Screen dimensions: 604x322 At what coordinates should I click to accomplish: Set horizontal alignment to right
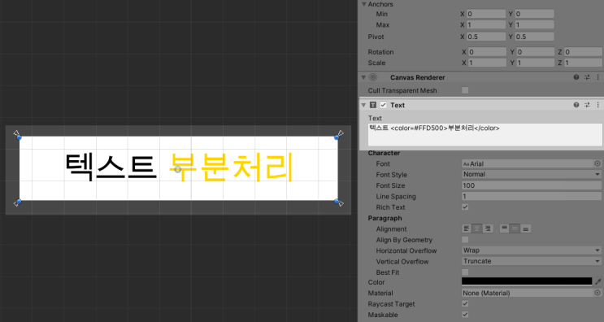[488, 228]
